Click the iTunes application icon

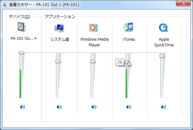(x=129, y=27)
